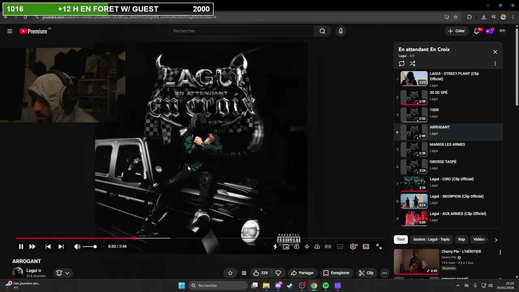Click the Clip button

(x=366, y=273)
